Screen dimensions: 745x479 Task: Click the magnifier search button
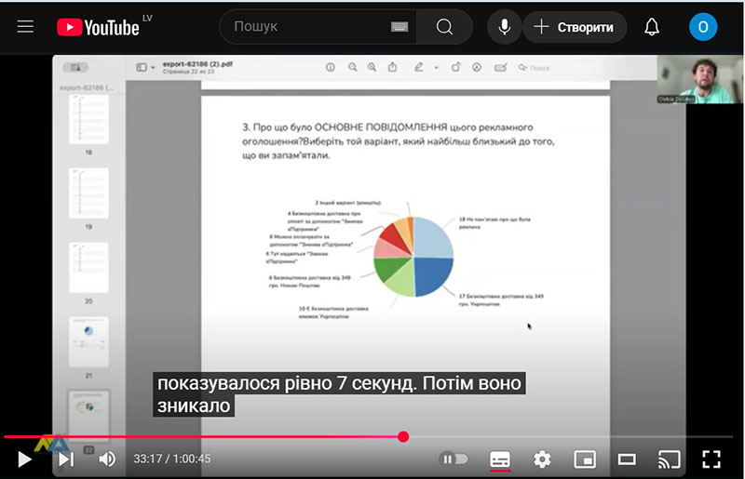tap(444, 27)
